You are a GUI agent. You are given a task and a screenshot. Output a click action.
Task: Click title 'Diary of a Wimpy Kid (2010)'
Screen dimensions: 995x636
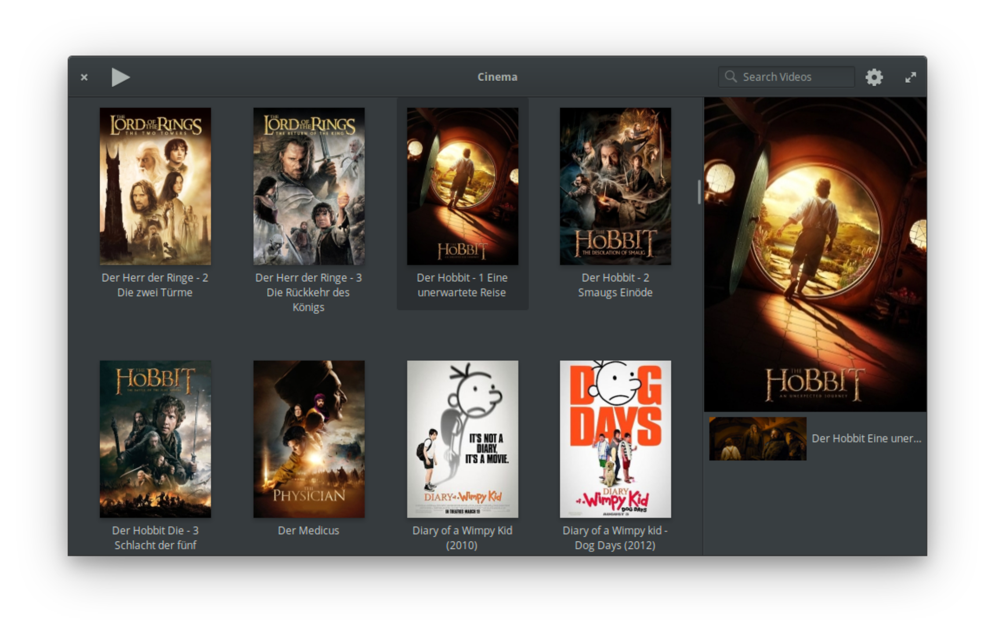pos(462,538)
